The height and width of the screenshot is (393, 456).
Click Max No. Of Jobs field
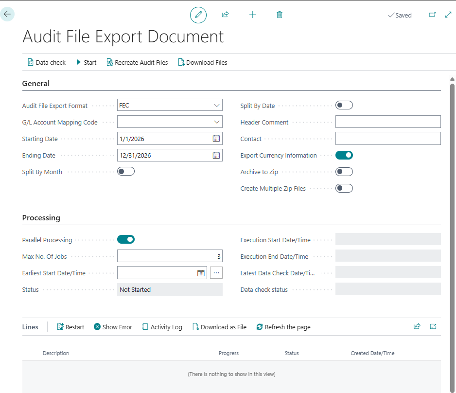point(170,256)
